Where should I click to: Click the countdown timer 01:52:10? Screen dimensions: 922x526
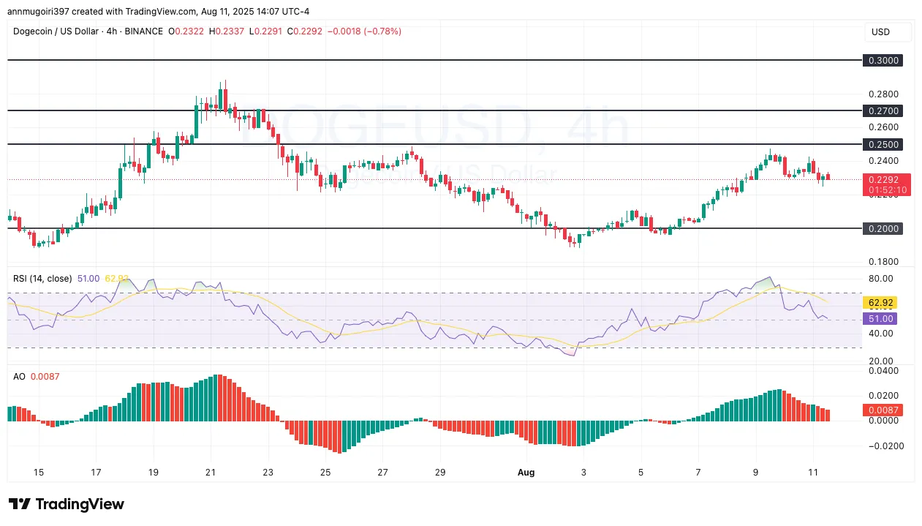click(886, 189)
